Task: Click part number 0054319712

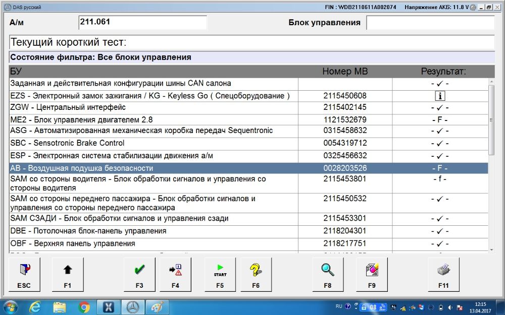Action: (x=345, y=143)
